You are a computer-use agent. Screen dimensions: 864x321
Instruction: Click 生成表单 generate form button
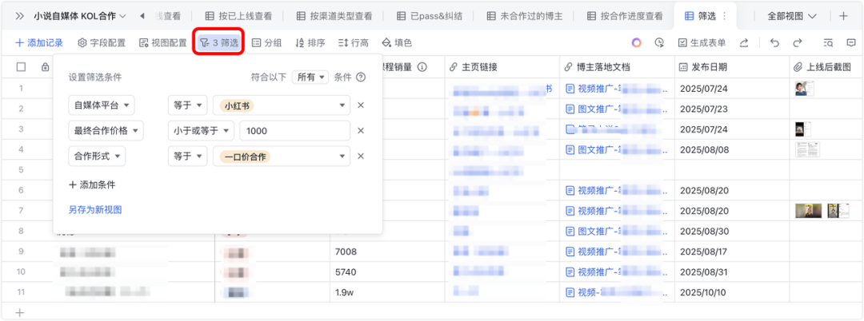pyautogui.click(x=702, y=42)
